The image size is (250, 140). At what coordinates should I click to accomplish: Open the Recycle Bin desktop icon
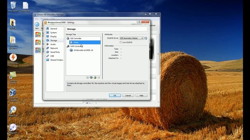point(13,7)
